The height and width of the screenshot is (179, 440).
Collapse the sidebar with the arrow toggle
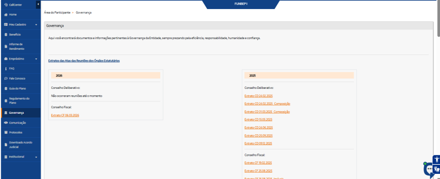coord(38,4)
